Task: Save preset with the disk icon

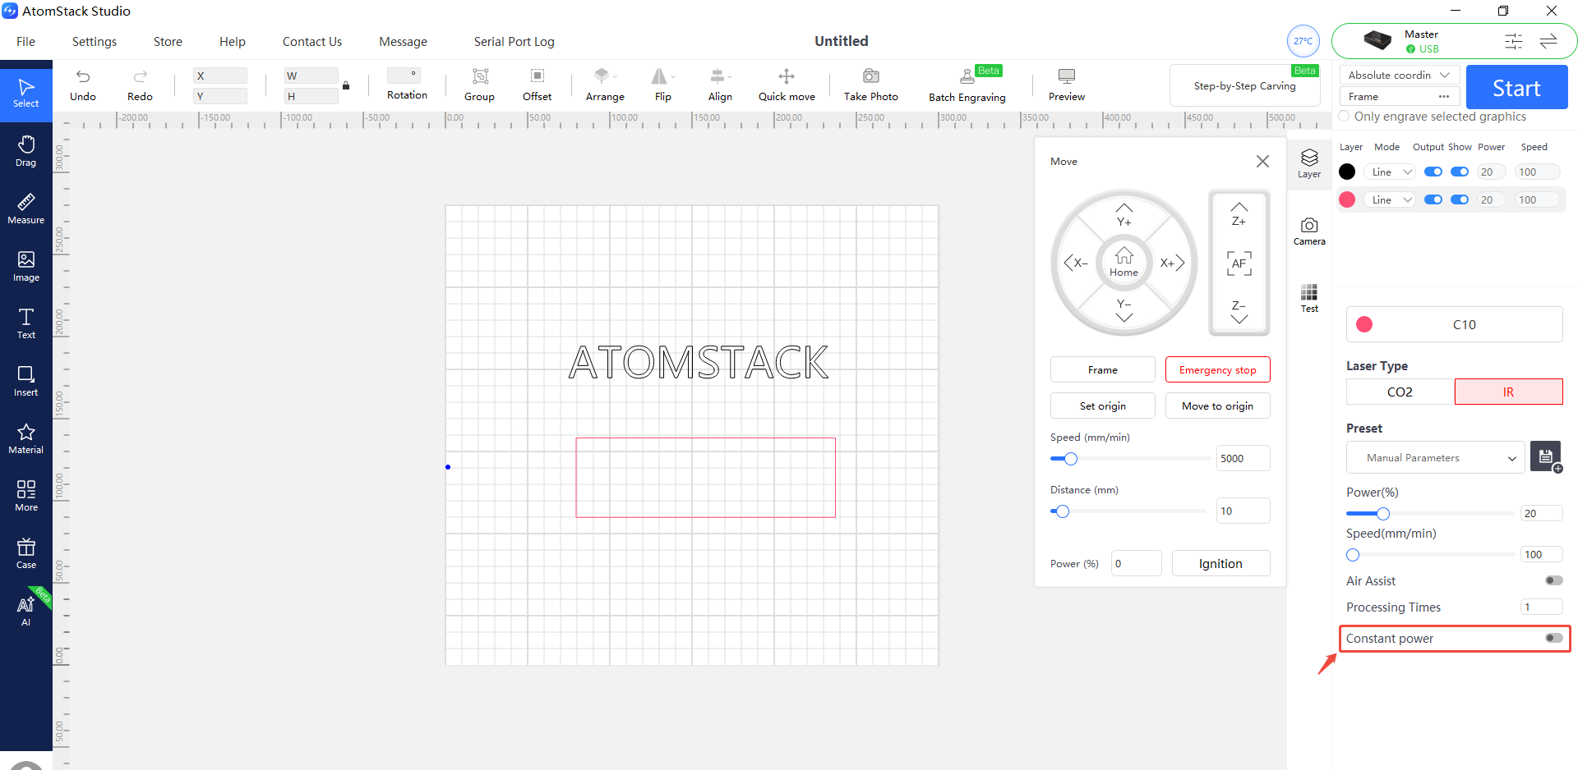Action: pyautogui.click(x=1546, y=457)
